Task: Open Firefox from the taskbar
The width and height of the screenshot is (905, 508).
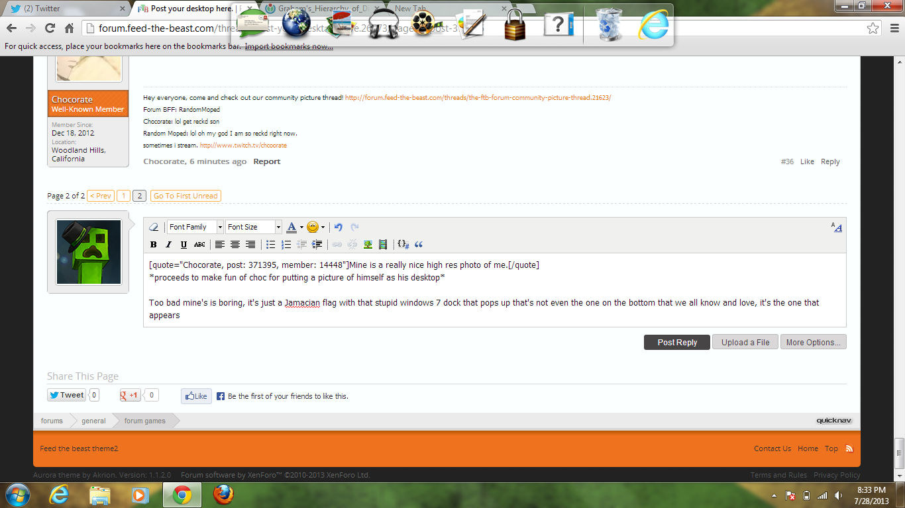Action: pyautogui.click(x=224, y=494)
